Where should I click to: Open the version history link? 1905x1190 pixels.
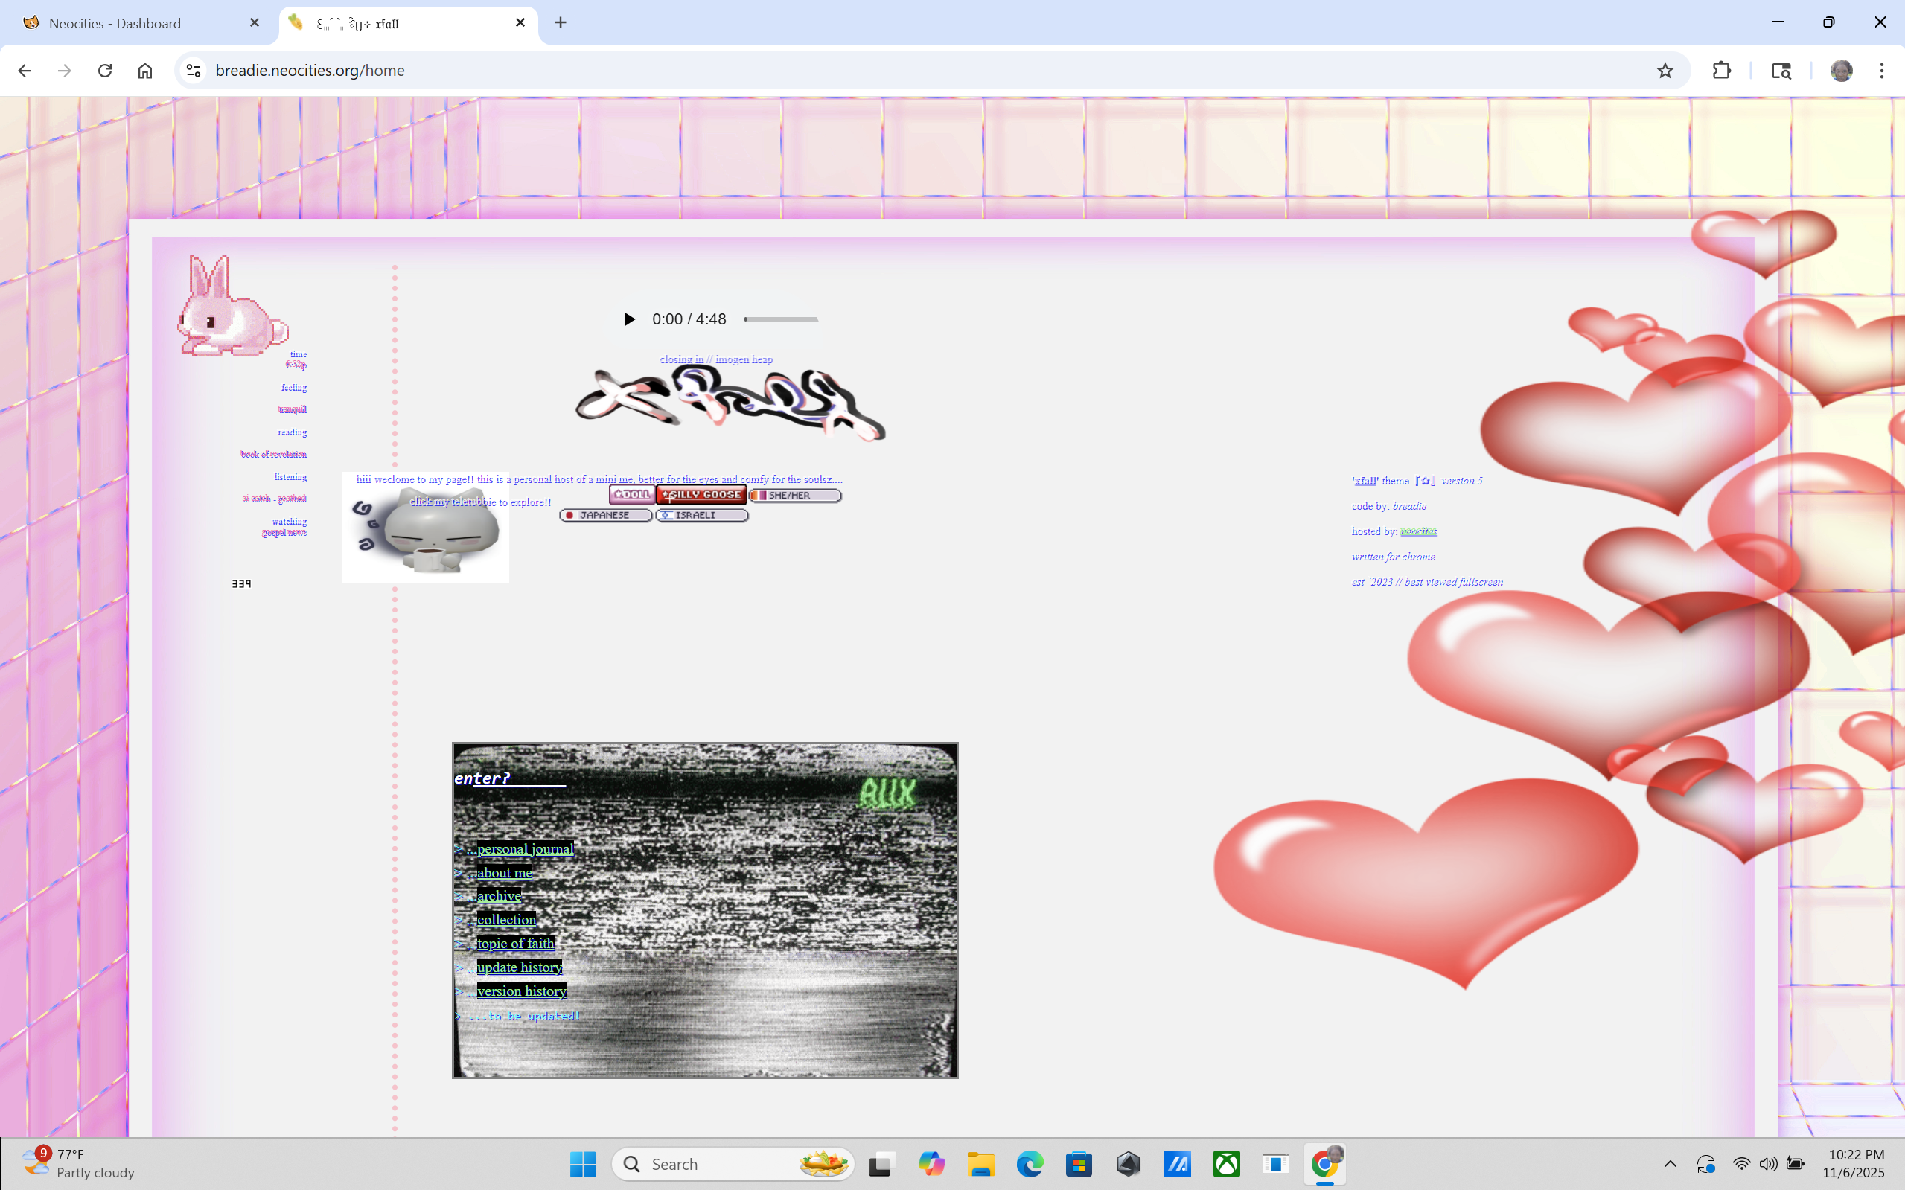pos(521,991)
